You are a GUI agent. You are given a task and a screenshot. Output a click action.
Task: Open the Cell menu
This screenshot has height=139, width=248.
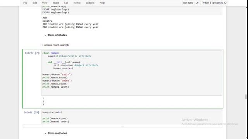click(66, 3)
